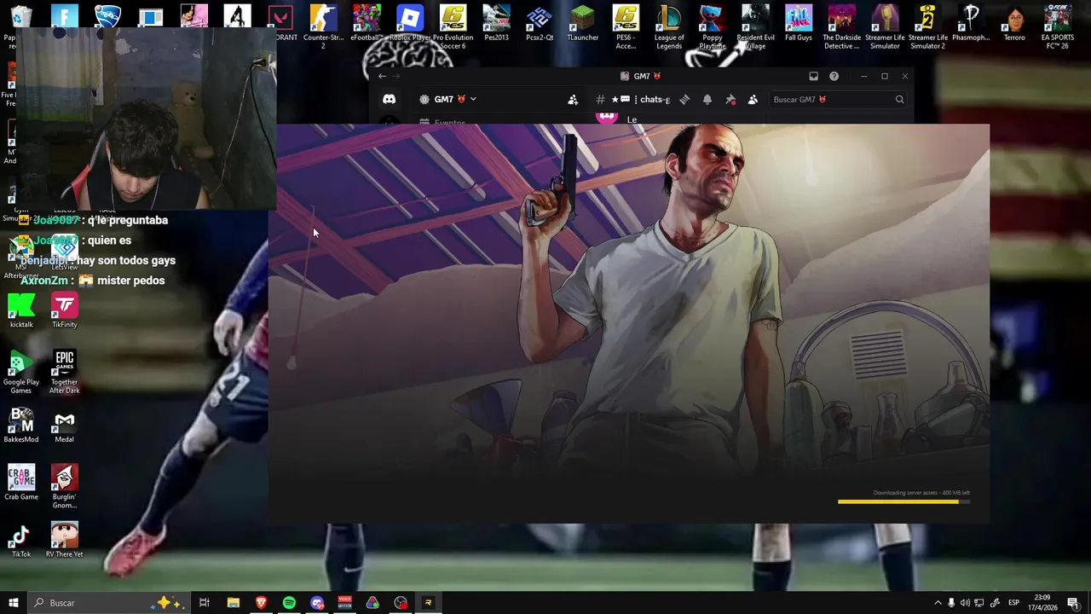Open the PES6 Access desktop icon
1091x614 pixels.
626,26
